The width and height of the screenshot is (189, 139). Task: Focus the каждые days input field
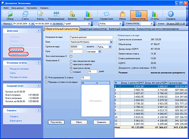point(93,71)
